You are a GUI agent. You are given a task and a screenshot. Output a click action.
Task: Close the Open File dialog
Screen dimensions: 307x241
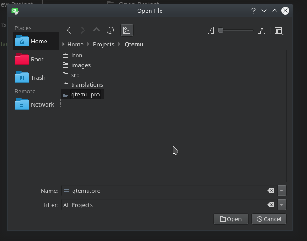point(285,11)
